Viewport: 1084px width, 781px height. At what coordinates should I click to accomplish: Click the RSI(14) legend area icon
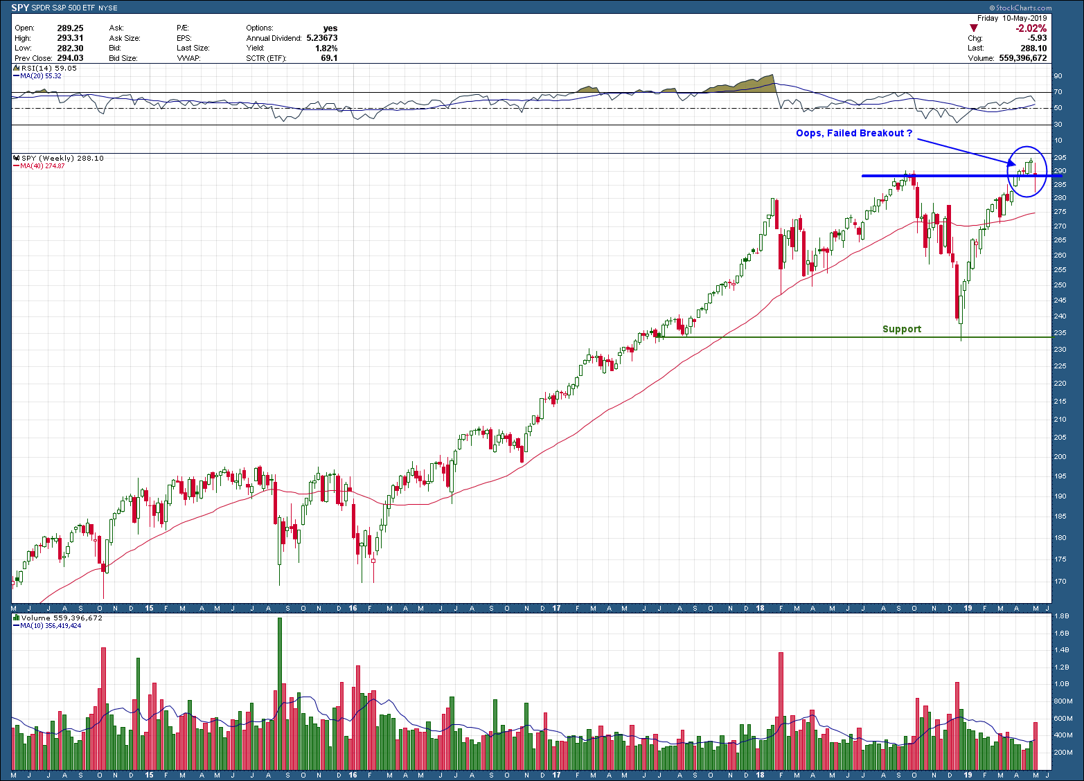click(x=17, y=69)
